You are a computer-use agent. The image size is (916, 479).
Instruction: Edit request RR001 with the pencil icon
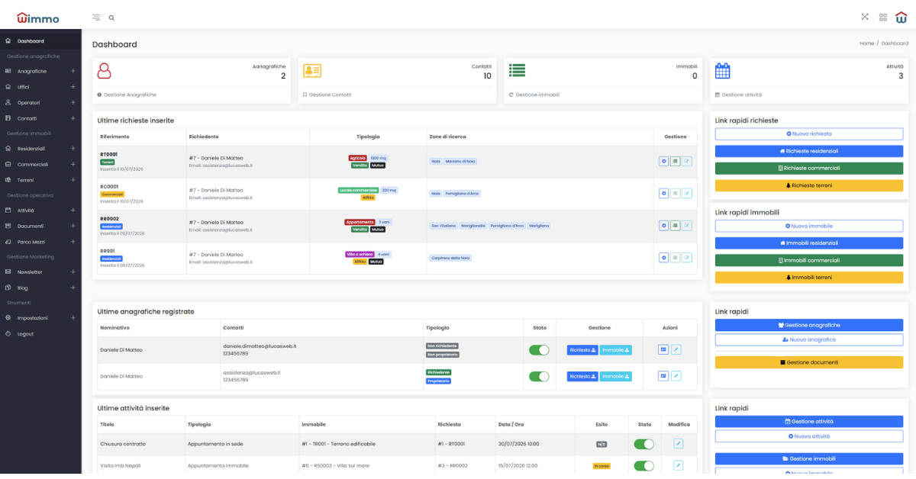[687, 258]
